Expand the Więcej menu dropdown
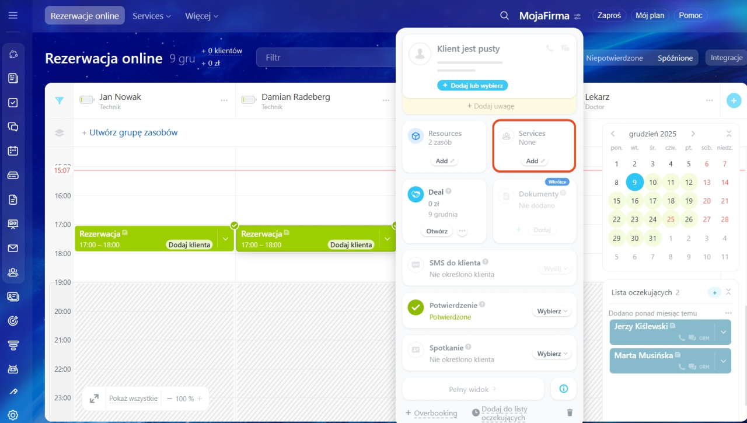This screenshot has width=747, height=423. click(201, 16)
